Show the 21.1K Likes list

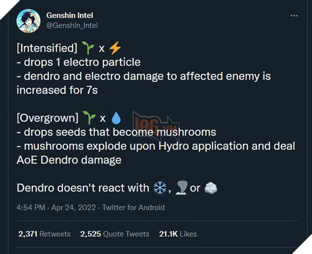pos(178,234)
